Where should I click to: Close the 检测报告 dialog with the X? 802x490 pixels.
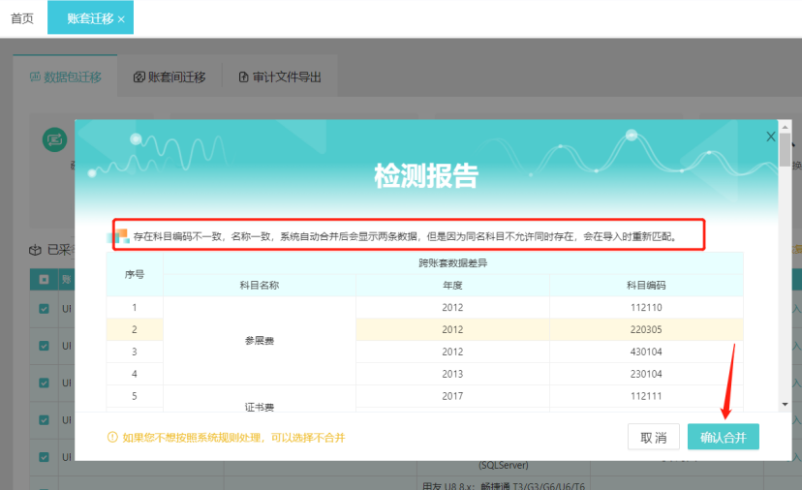(x=771, y=138)
